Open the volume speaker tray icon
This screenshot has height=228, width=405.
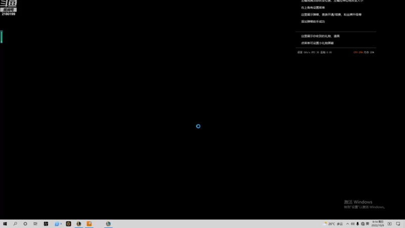(352, 224)
